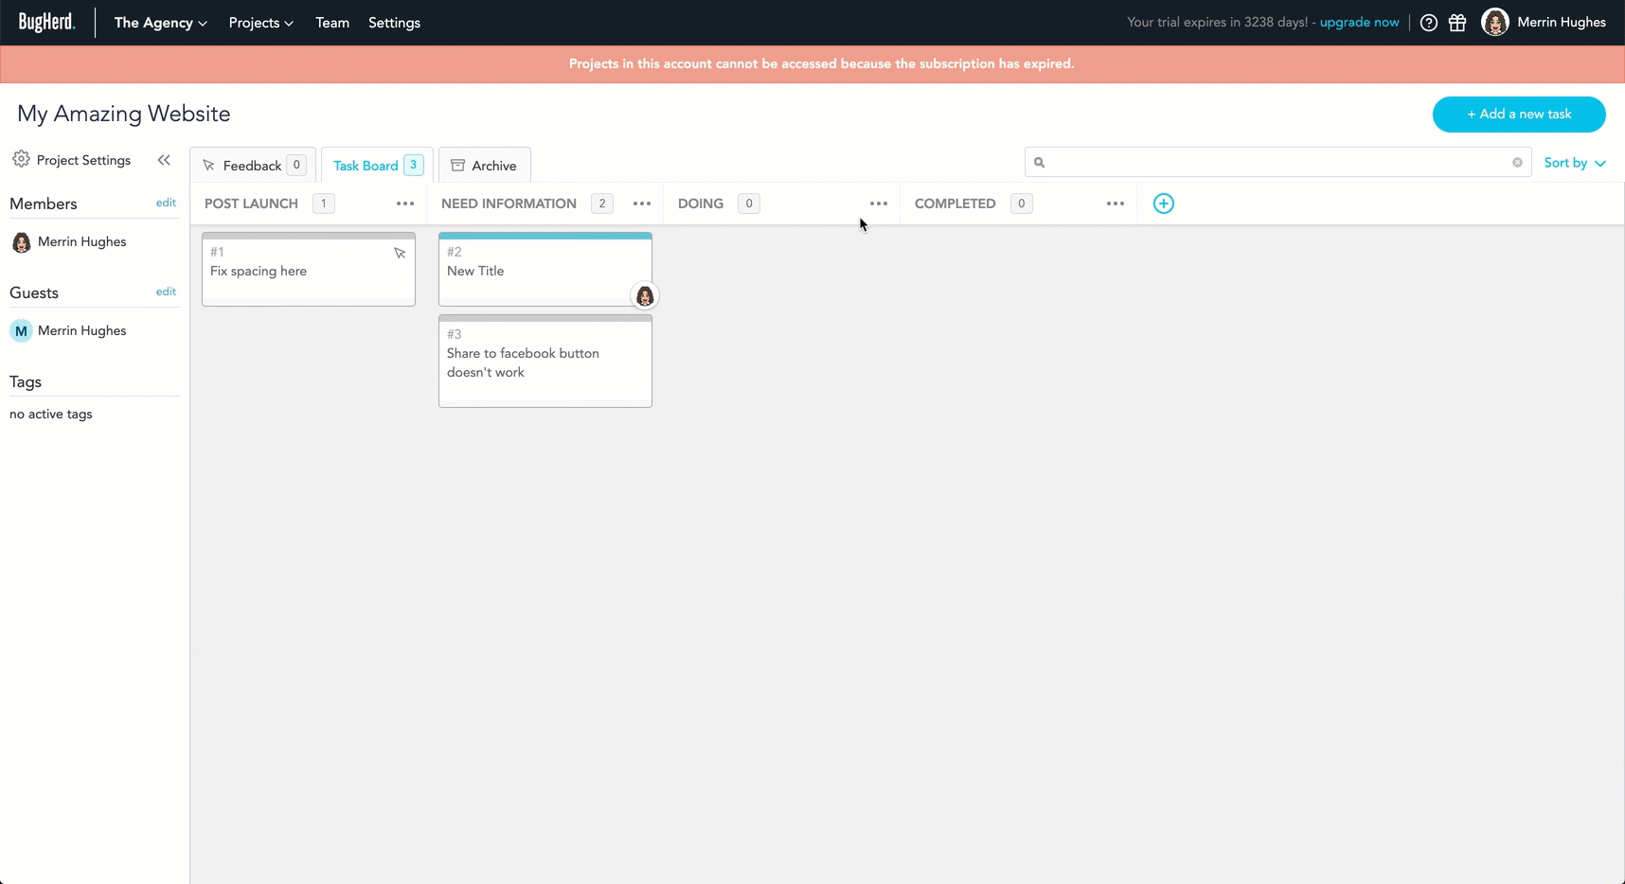Screen dimensions: 1625x884
Task: Click the BugHerd logo
Action: (46, 22)
